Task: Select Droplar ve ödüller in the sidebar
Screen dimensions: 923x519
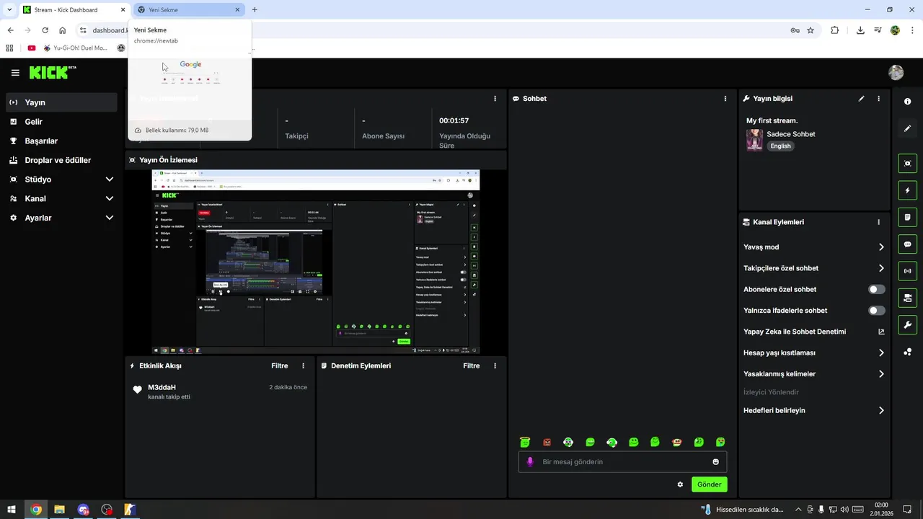Action: 61,160
